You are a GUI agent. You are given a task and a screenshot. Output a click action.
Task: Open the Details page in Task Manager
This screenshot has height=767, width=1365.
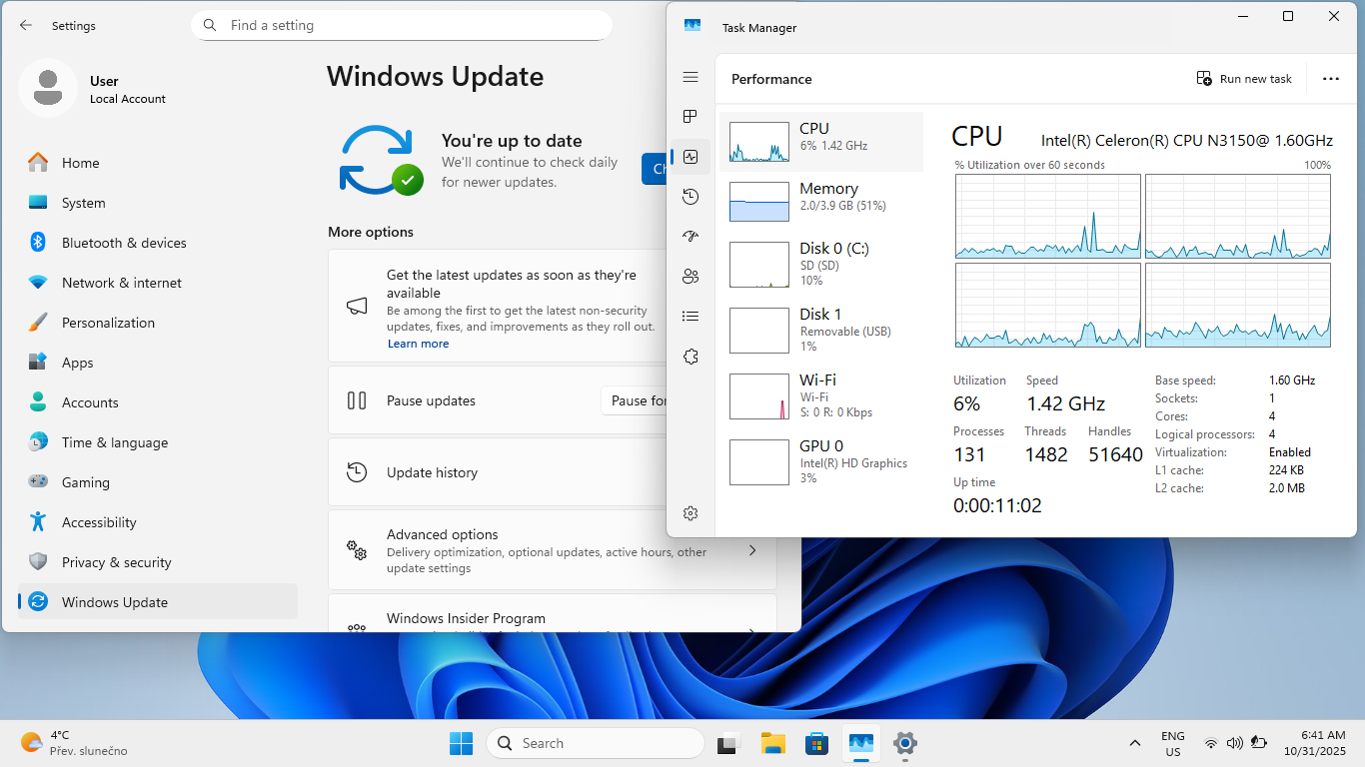pos(690,317)
